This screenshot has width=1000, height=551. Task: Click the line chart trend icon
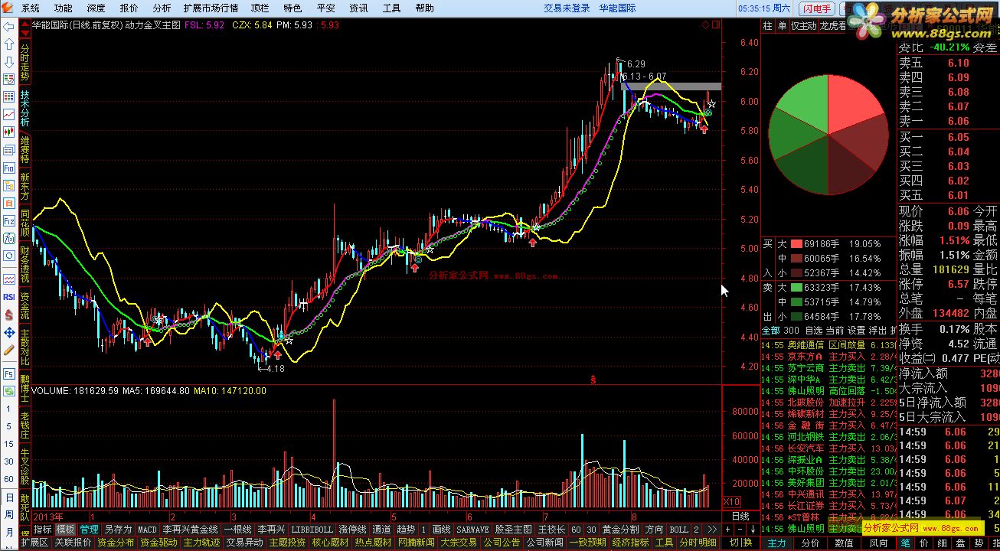click(x=8, y=115)
